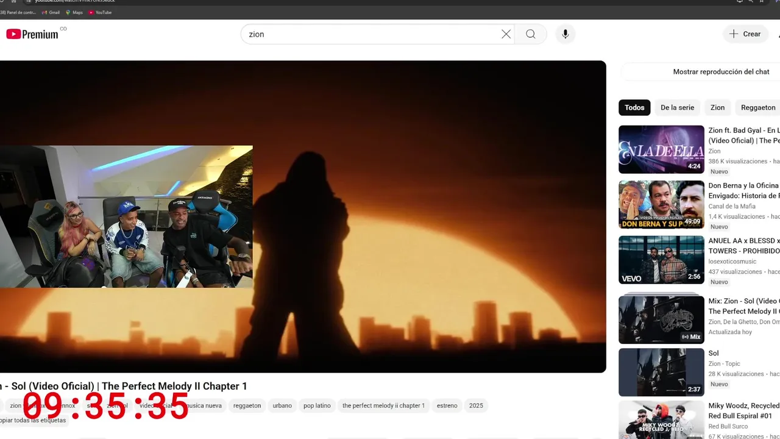Select the Reggaeton filter chip
Image resolution: width=780 pixels, height=439 pixels.
tap(757, 107)
